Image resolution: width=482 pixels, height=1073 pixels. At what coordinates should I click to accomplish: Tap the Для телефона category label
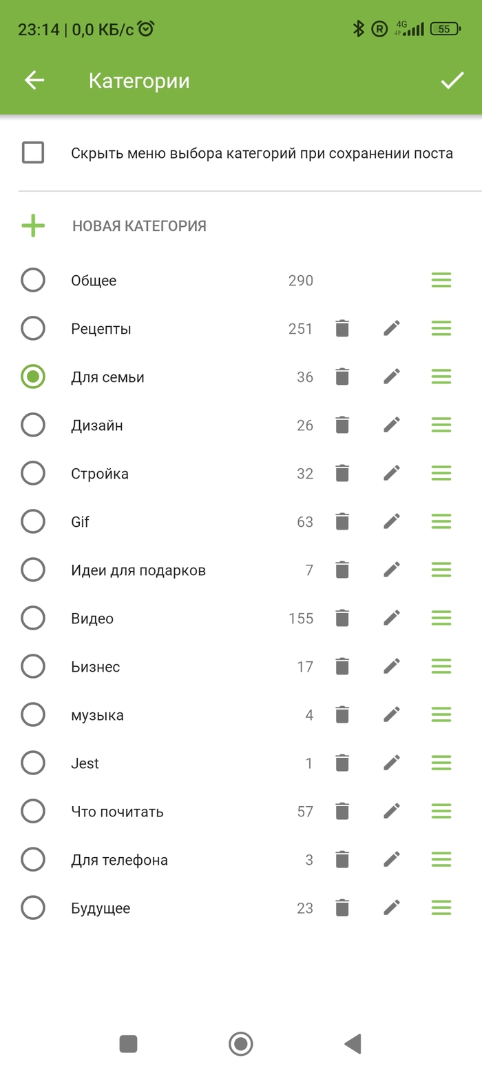tap(119, 860)
